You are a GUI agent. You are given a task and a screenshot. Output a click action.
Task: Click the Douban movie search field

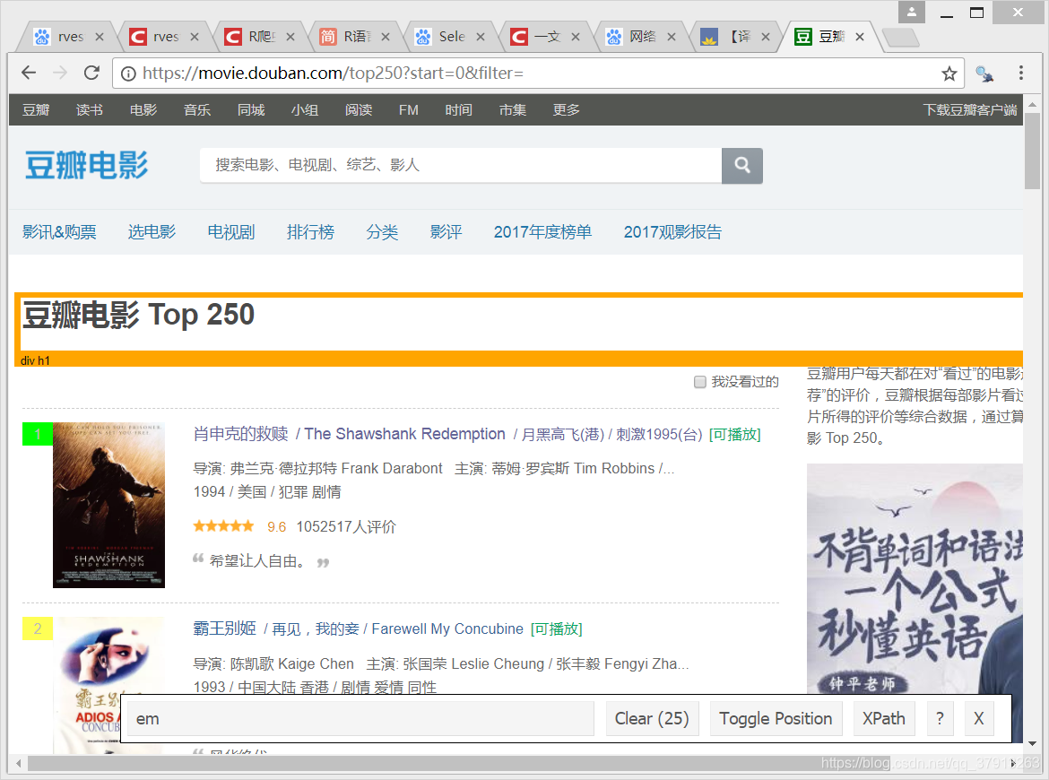click(x=461, y=165)
